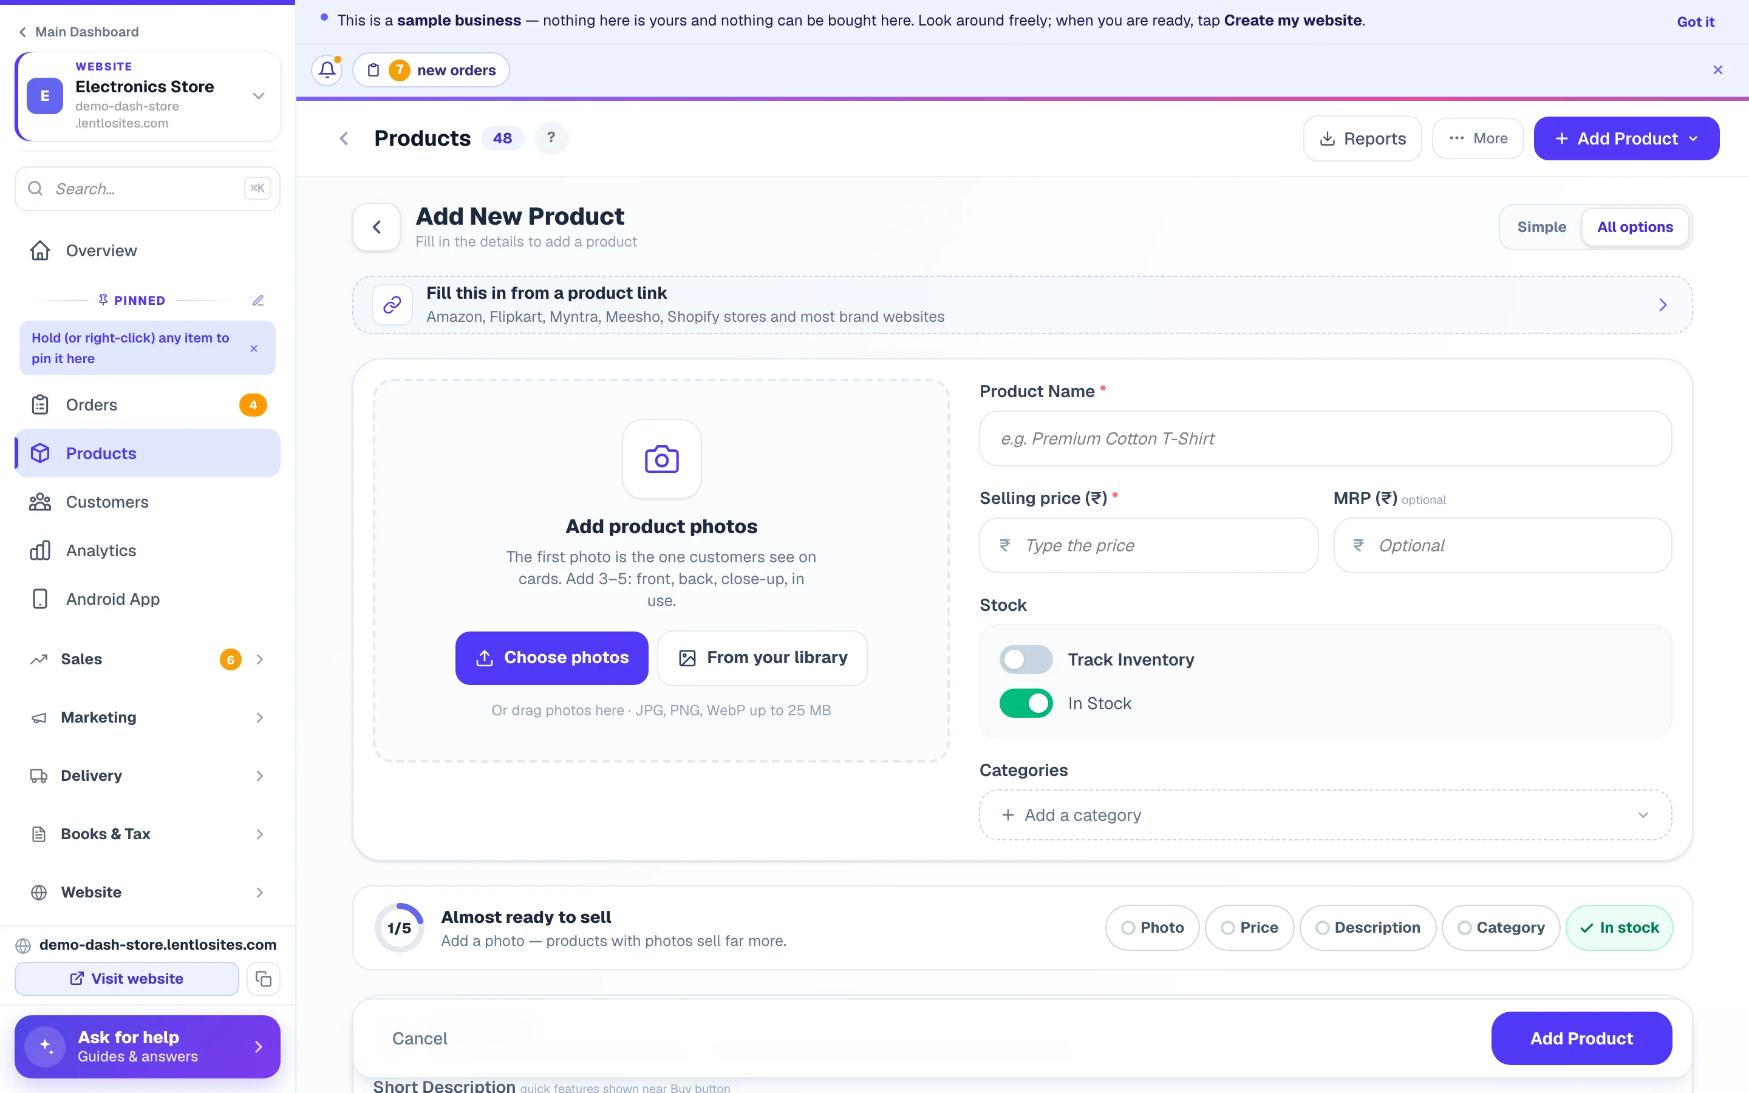The width and height of the screenshot is (1749, 1093).
Task: Turn off the In Stock switch
Action: pos(1026,703)
